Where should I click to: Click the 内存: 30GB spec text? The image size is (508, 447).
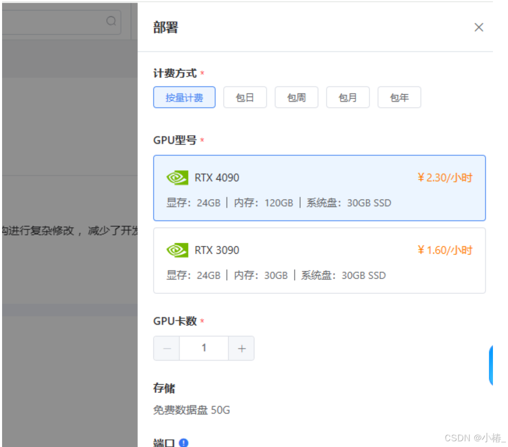261,275
